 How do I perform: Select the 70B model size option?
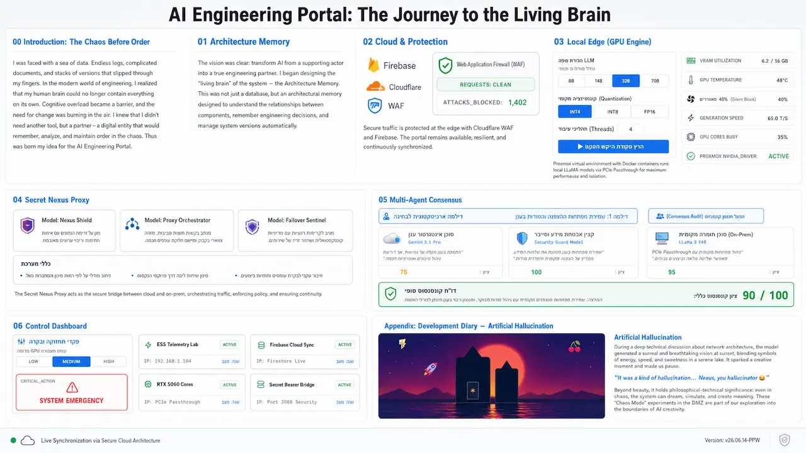pos(655,81)
